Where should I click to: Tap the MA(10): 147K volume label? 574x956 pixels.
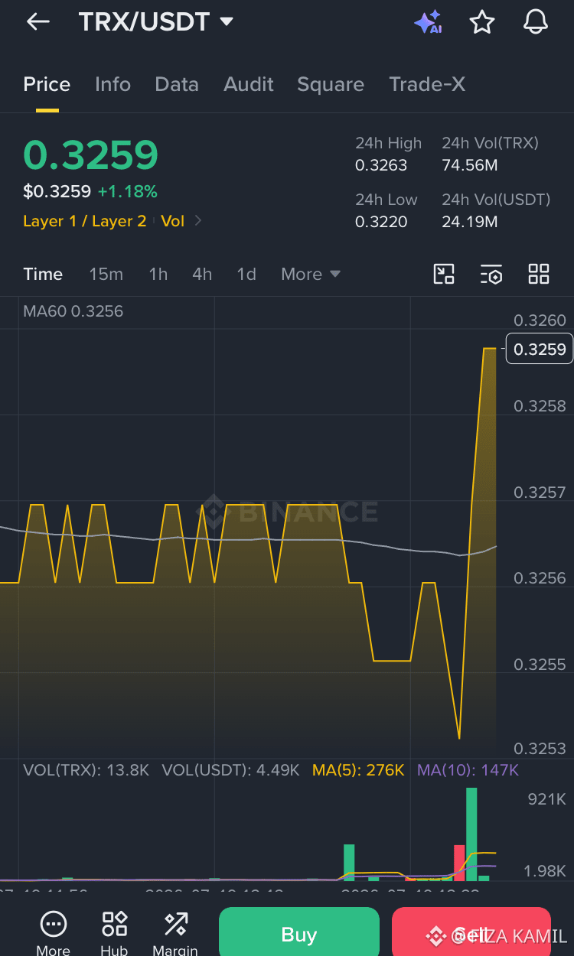[468, 770]
